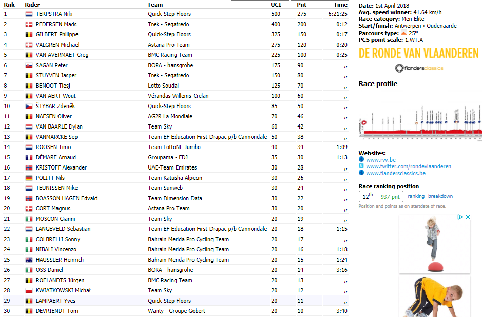Click the Polish flag beside KWIATKOWSKI Michał
Viewport: 482px width, 317px height.
click(x=29, y=291)
